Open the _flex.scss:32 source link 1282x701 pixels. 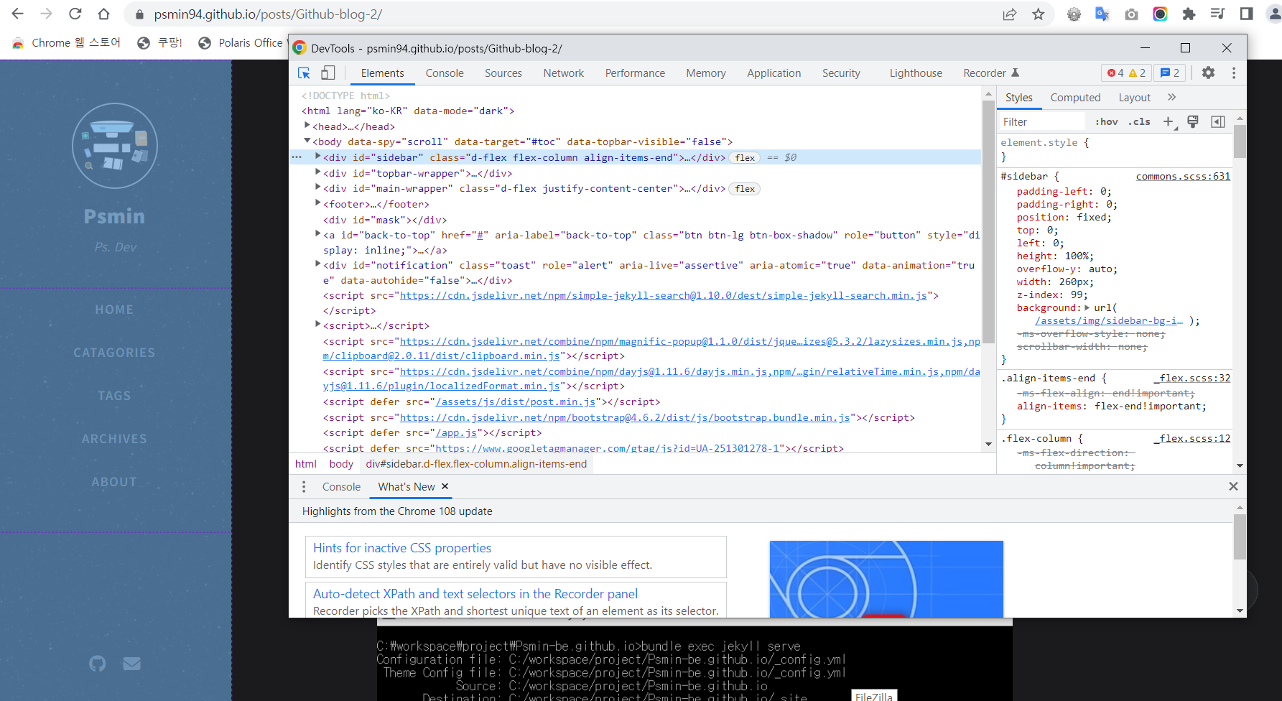click(1192, 378)
